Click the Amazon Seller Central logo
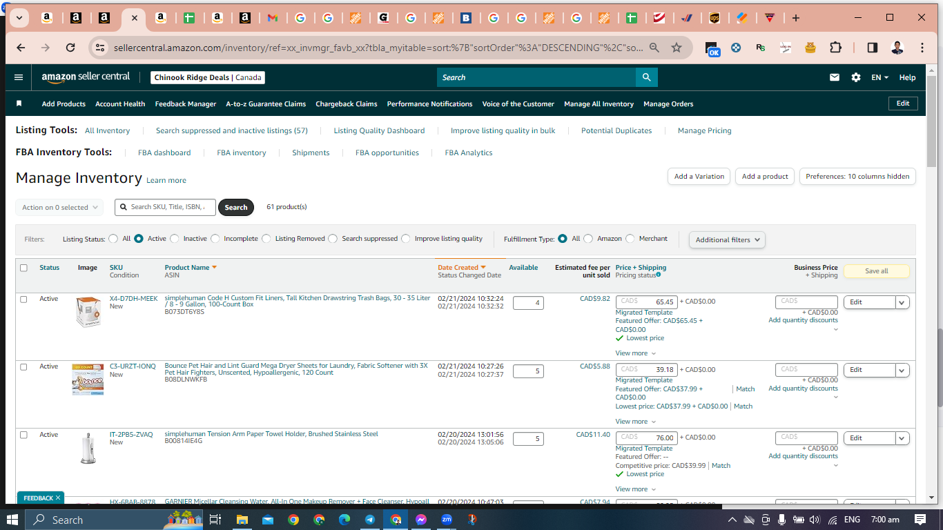The image size is (943, 530). point(86,77)
